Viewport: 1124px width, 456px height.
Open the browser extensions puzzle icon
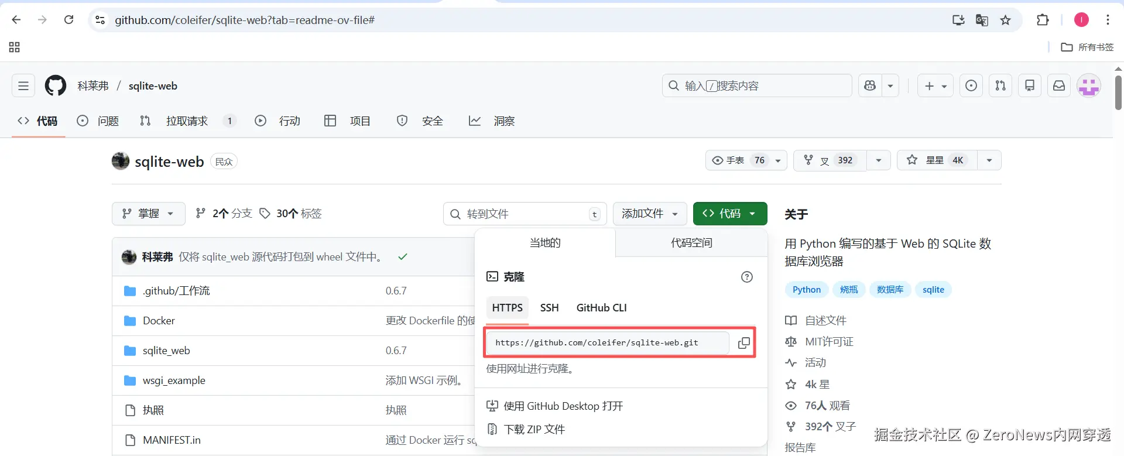coord(1043,20)
